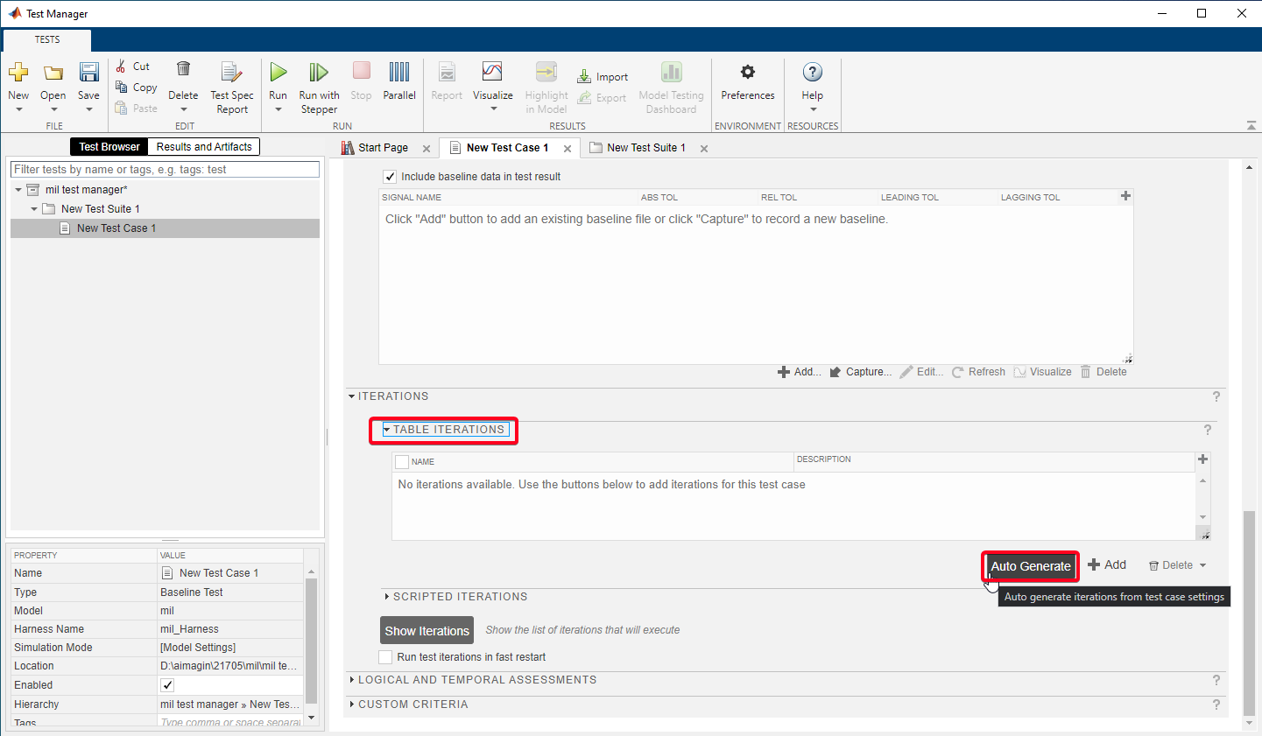The height and width of the screenshot is (736, 1262).
Task: Open Iterations section help question mark
Action: click(1216, 396)
